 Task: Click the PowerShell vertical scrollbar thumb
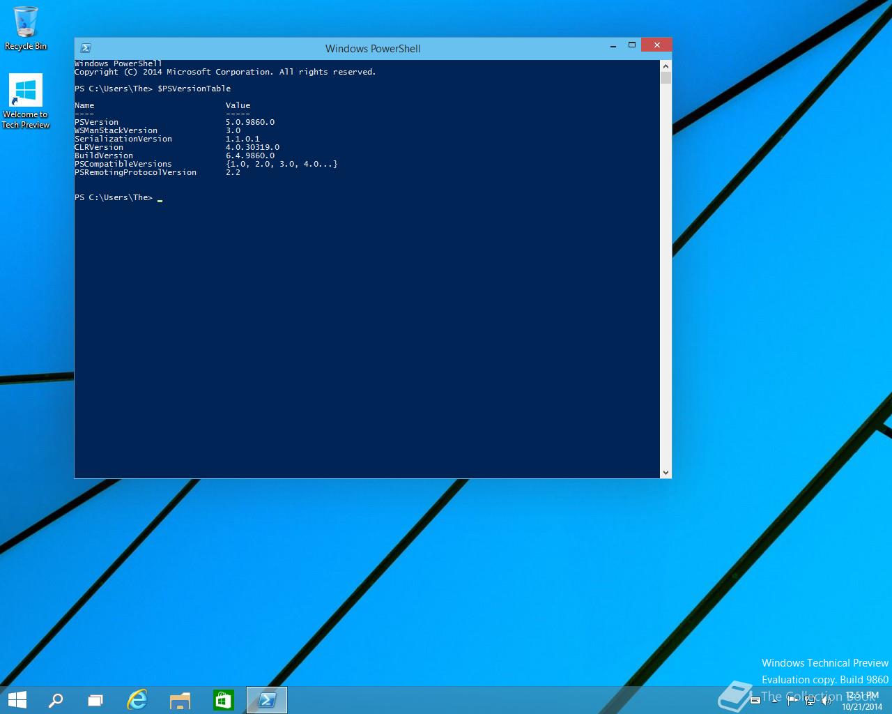click(x=666, y=77)
